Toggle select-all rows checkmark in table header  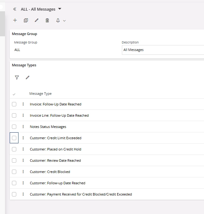14,94
